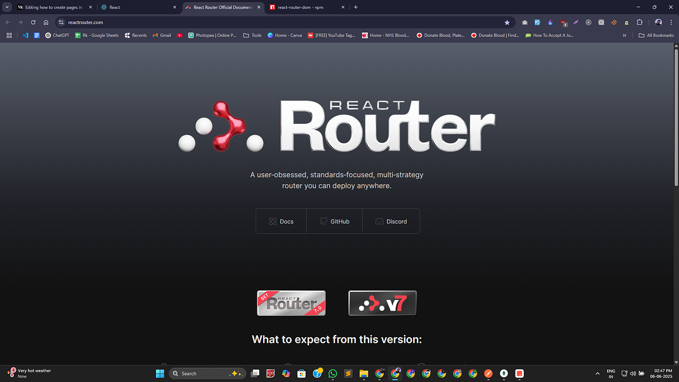679x382 pixels.
Task: Open the Extensions puzzle menu
Action: point(639,22)
